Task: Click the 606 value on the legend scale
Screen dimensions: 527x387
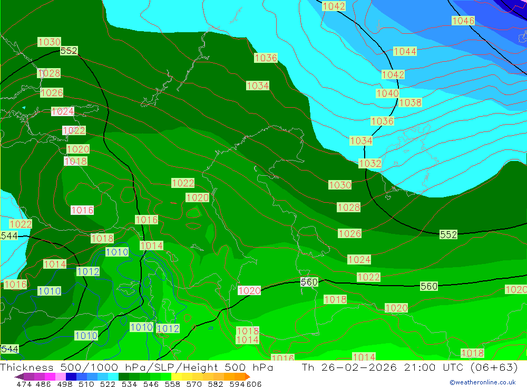Action: 253,384
